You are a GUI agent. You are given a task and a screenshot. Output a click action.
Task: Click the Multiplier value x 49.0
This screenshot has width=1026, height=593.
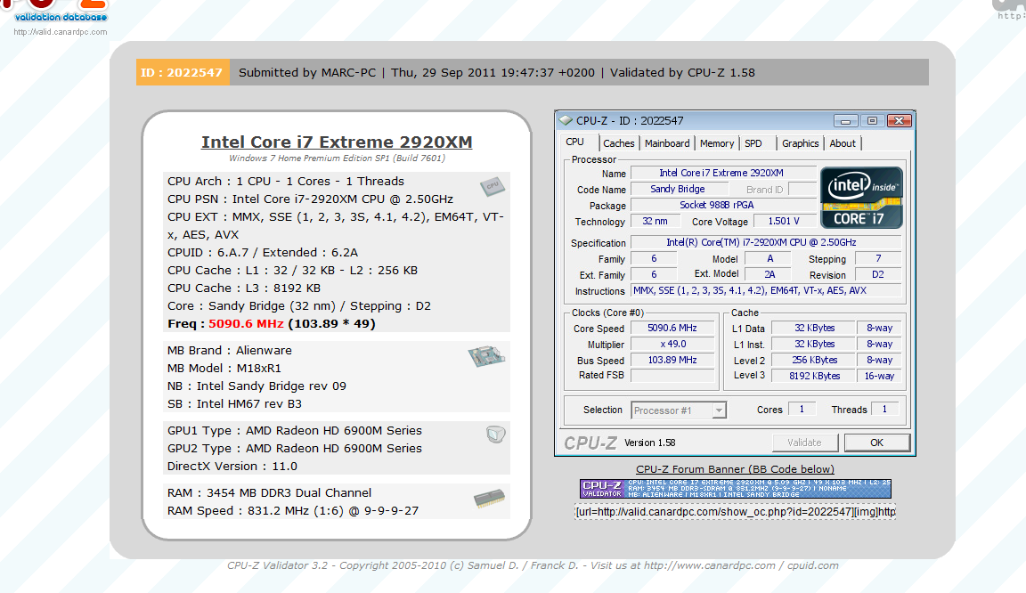click(672, 344)
